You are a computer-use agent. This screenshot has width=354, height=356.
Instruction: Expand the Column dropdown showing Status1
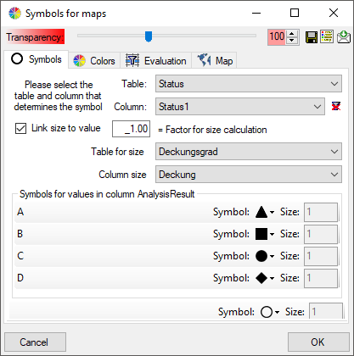pyautogui.click(x=240, y=107)
